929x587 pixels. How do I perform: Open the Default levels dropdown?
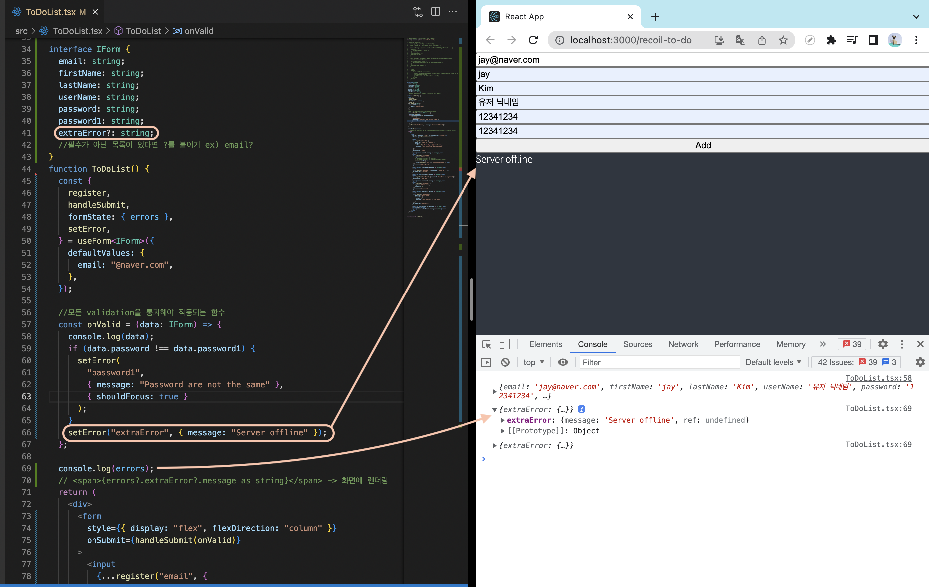tap(773, 362)
